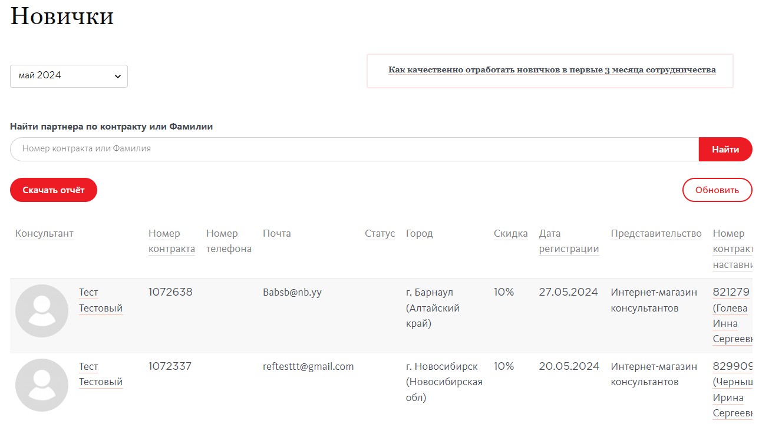Click the Найти search button
The height and width of the screenshot is (424, 782).
coord(725,150)
